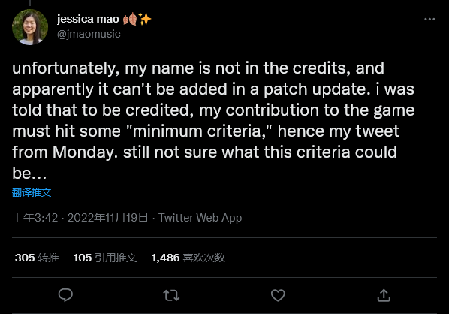
Task: Retweet using the arrows icon
Action: [x=171, y=295]
